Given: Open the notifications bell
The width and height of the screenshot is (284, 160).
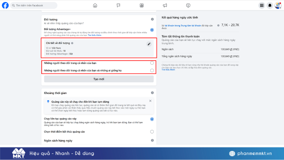Looking at the screenshot, I should (270, 5).
